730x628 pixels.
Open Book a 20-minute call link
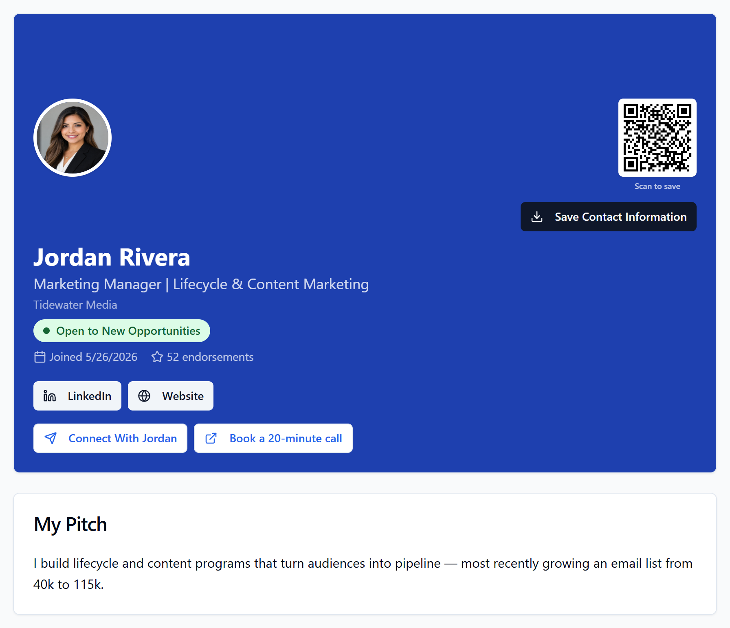273,438
